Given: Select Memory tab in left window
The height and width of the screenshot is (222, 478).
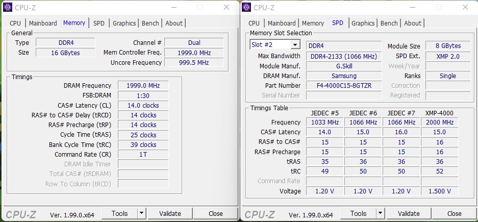Looking at the screenshot, I should pos(74,22).
